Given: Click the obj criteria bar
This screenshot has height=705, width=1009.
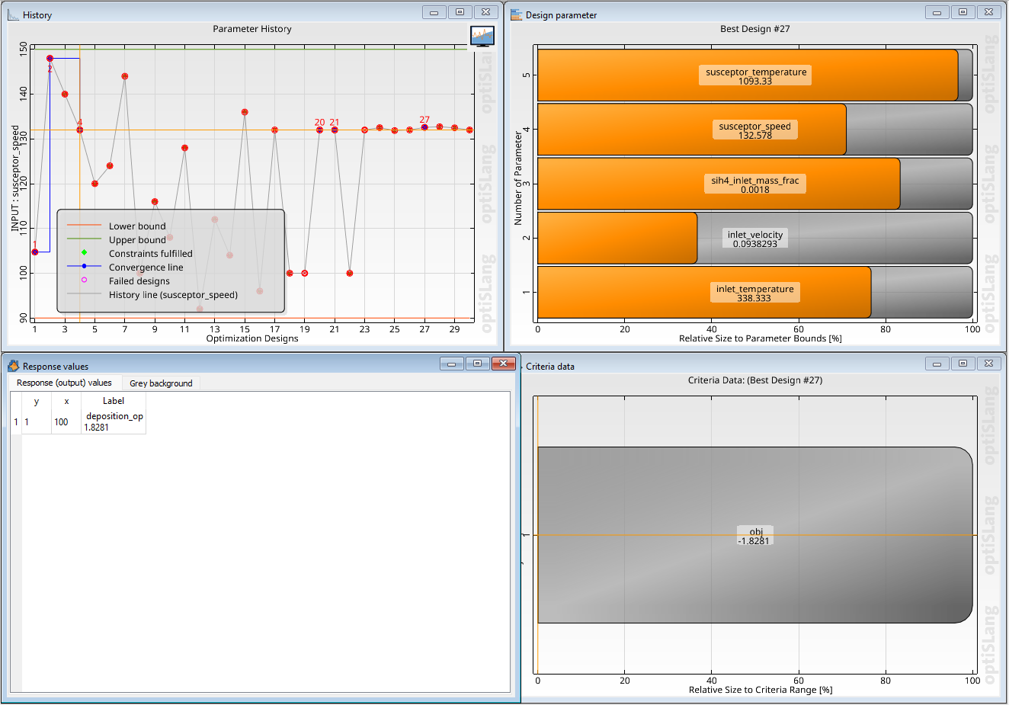Looking at the screenshot, I should tap(754, 535).
